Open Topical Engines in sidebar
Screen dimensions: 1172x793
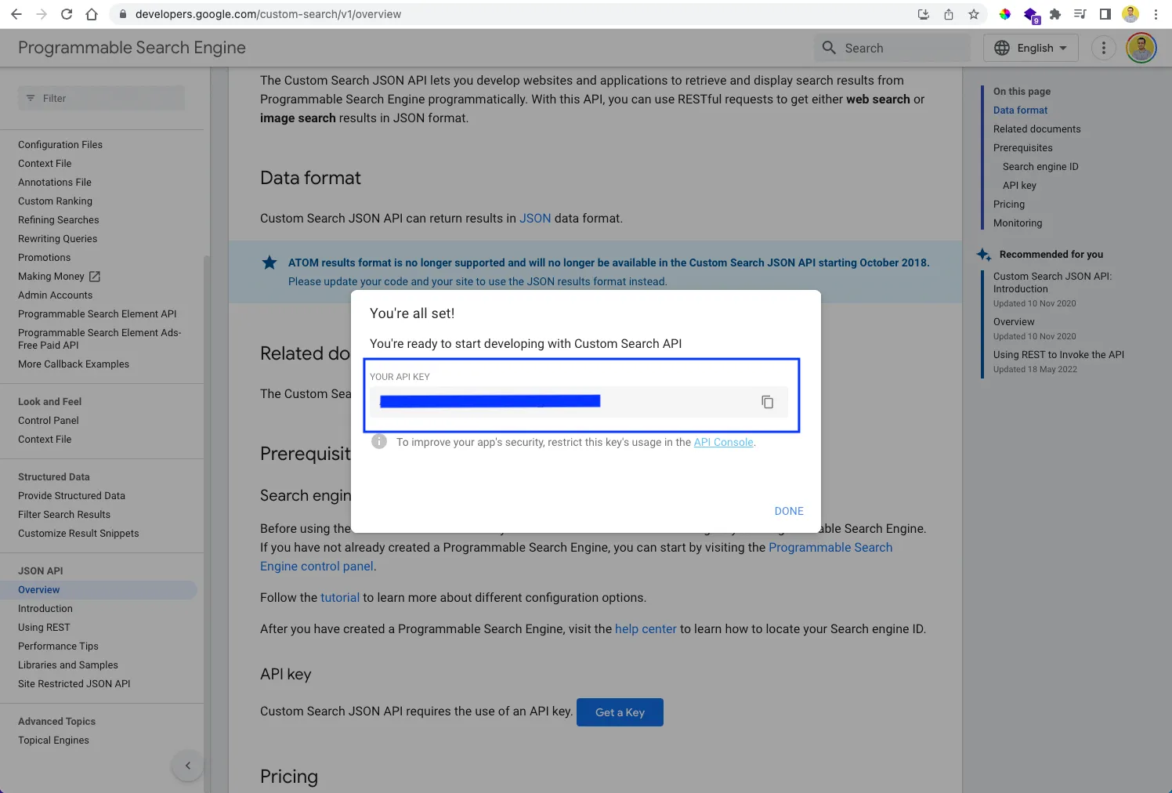pyautogui.click(x=53, y=740)
